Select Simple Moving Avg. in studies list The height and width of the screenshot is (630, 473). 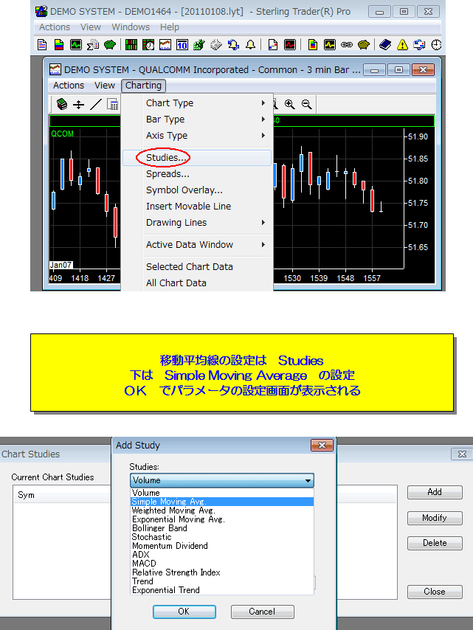pos(222,502)
